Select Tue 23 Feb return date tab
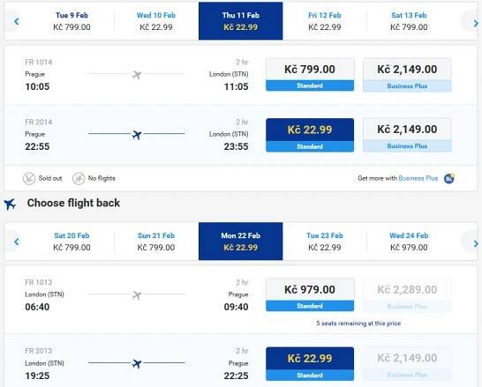This screenshot has height=387, width=482. 325,242
